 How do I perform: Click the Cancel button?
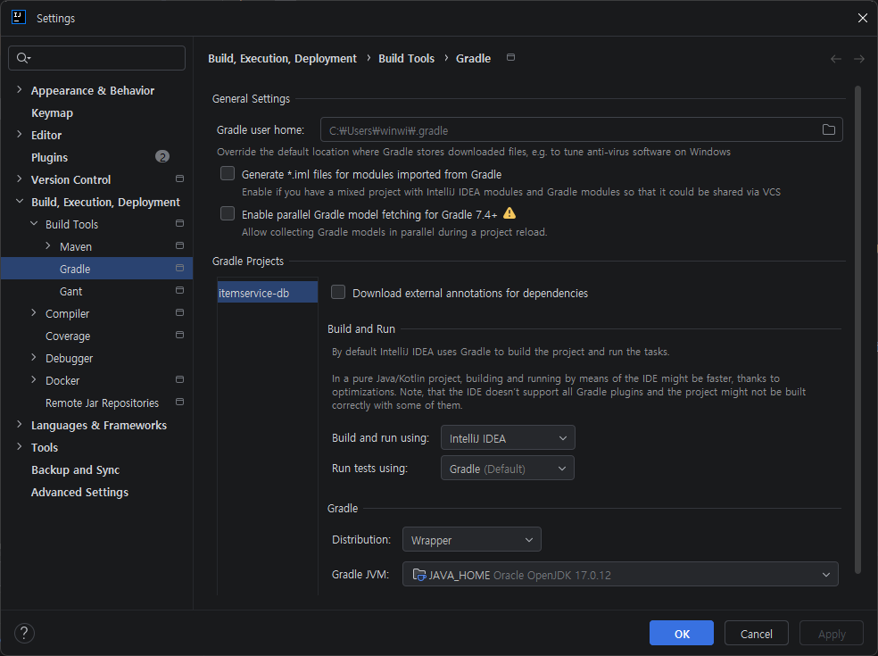756,633
